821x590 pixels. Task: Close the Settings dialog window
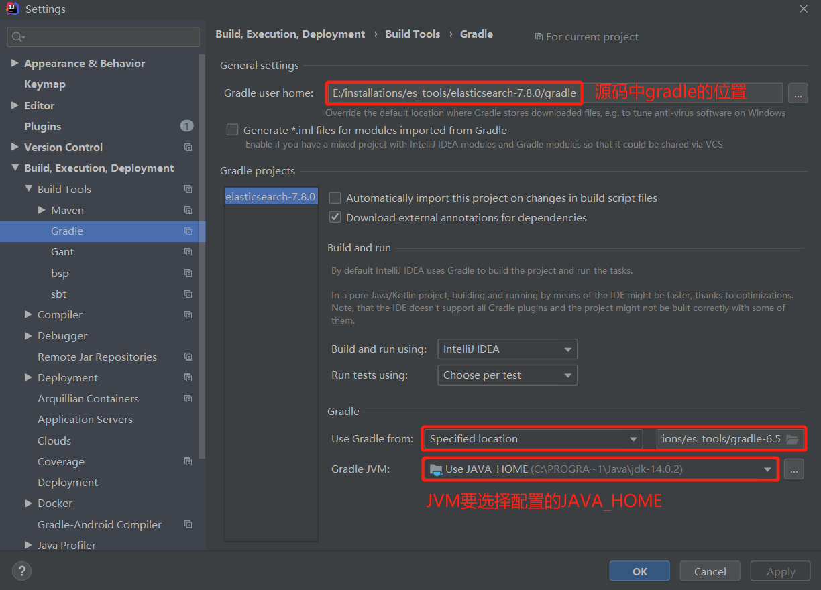803,9
